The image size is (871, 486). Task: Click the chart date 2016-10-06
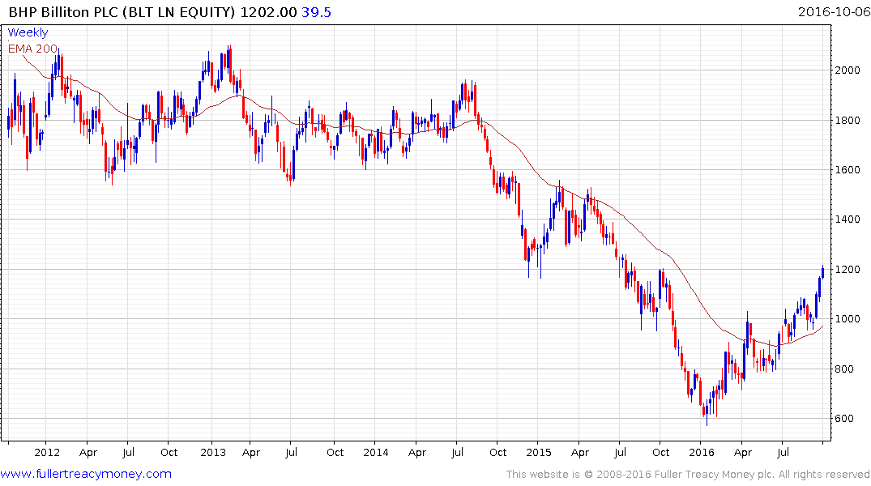(x=834, y=12)
